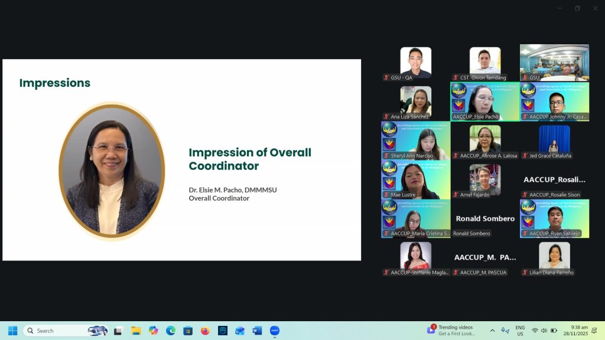Open the Zoom app in the taskbar

(275, 331)
